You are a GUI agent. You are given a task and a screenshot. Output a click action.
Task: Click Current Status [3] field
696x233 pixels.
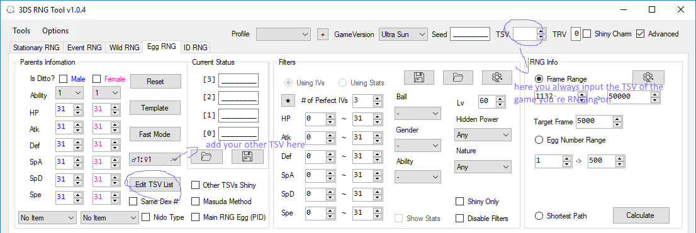pyautogui.click(x=239, y=80)
